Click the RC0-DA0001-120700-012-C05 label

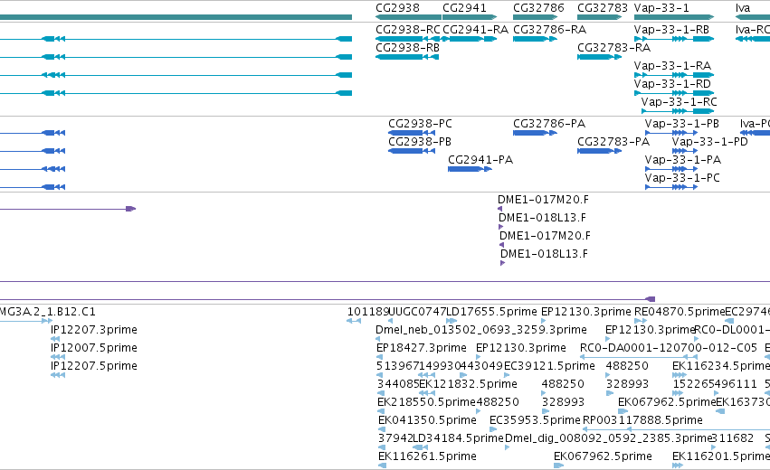669,348
